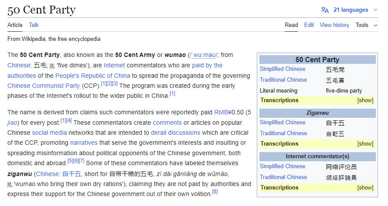Open People's Republic of China link
Viewport: 388px width, 206px height.
[x=93, y=76]
